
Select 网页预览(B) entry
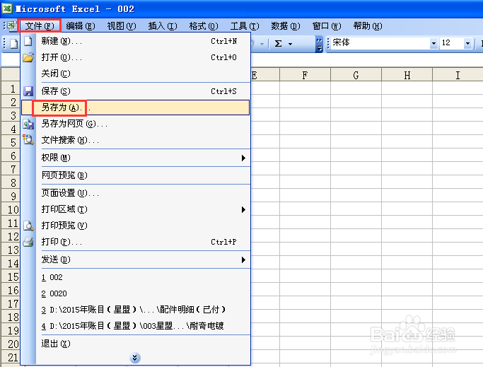pyautogui.click(x=136, y=175)
